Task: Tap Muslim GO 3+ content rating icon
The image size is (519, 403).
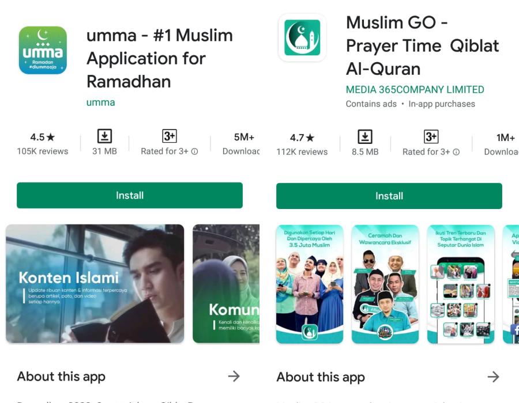Action: click(x=431, y=137)
